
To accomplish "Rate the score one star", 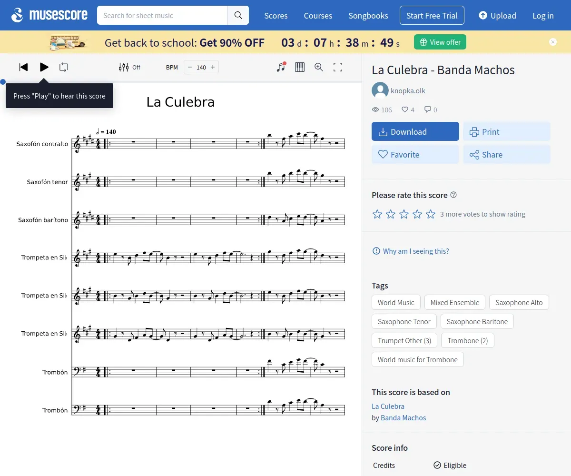I will tap(377, 214).
